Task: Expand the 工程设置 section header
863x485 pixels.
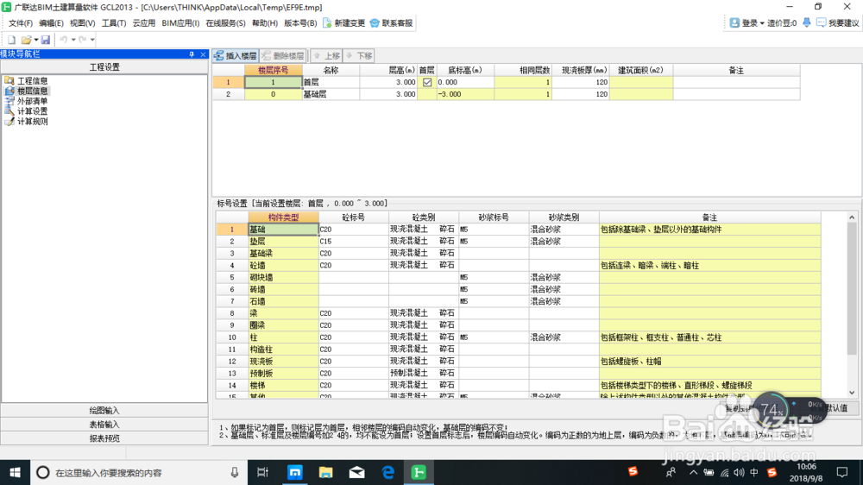Action: tap(104, 67)
